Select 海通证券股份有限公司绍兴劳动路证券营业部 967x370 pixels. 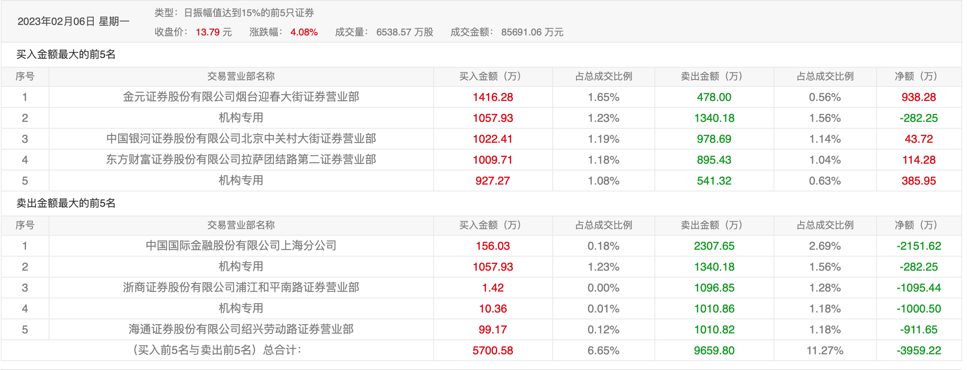point(241,329)
